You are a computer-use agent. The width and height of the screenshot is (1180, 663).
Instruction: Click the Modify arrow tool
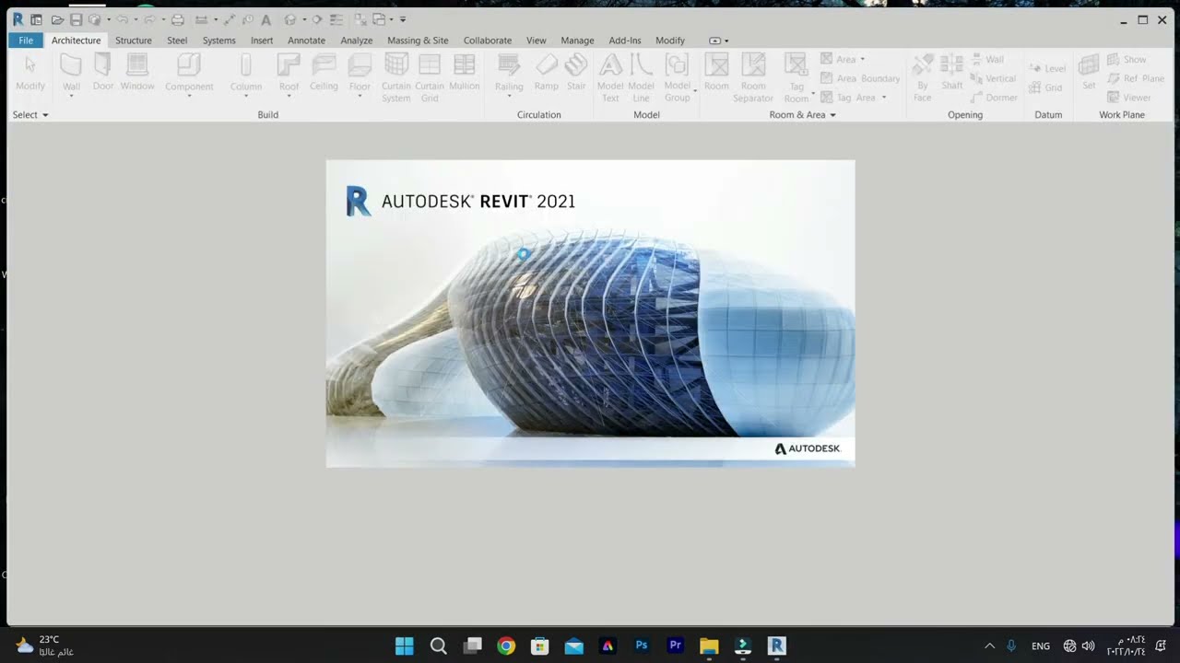point(30,72)
